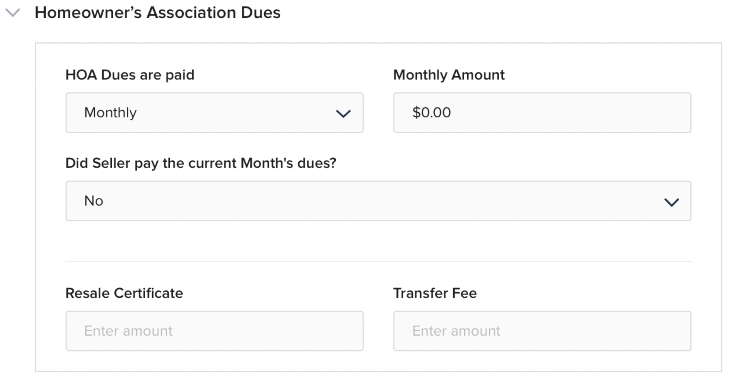The height and width of the screenshot is (385, 735).
Task: Click the arrow icon in the Monthly dropdown
Action: (343, 113)
